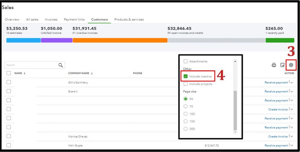The image size is (300, 152).
Task: Expand action dropdown for GM's Dormitory row
Action: tap(292, 82)
